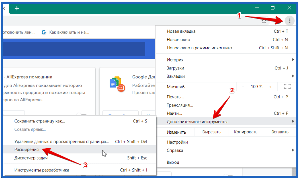This screenshot has width=300, height=179.
Task: Choose 'Найти...' in the menu
Action: [x=227, y=113]
